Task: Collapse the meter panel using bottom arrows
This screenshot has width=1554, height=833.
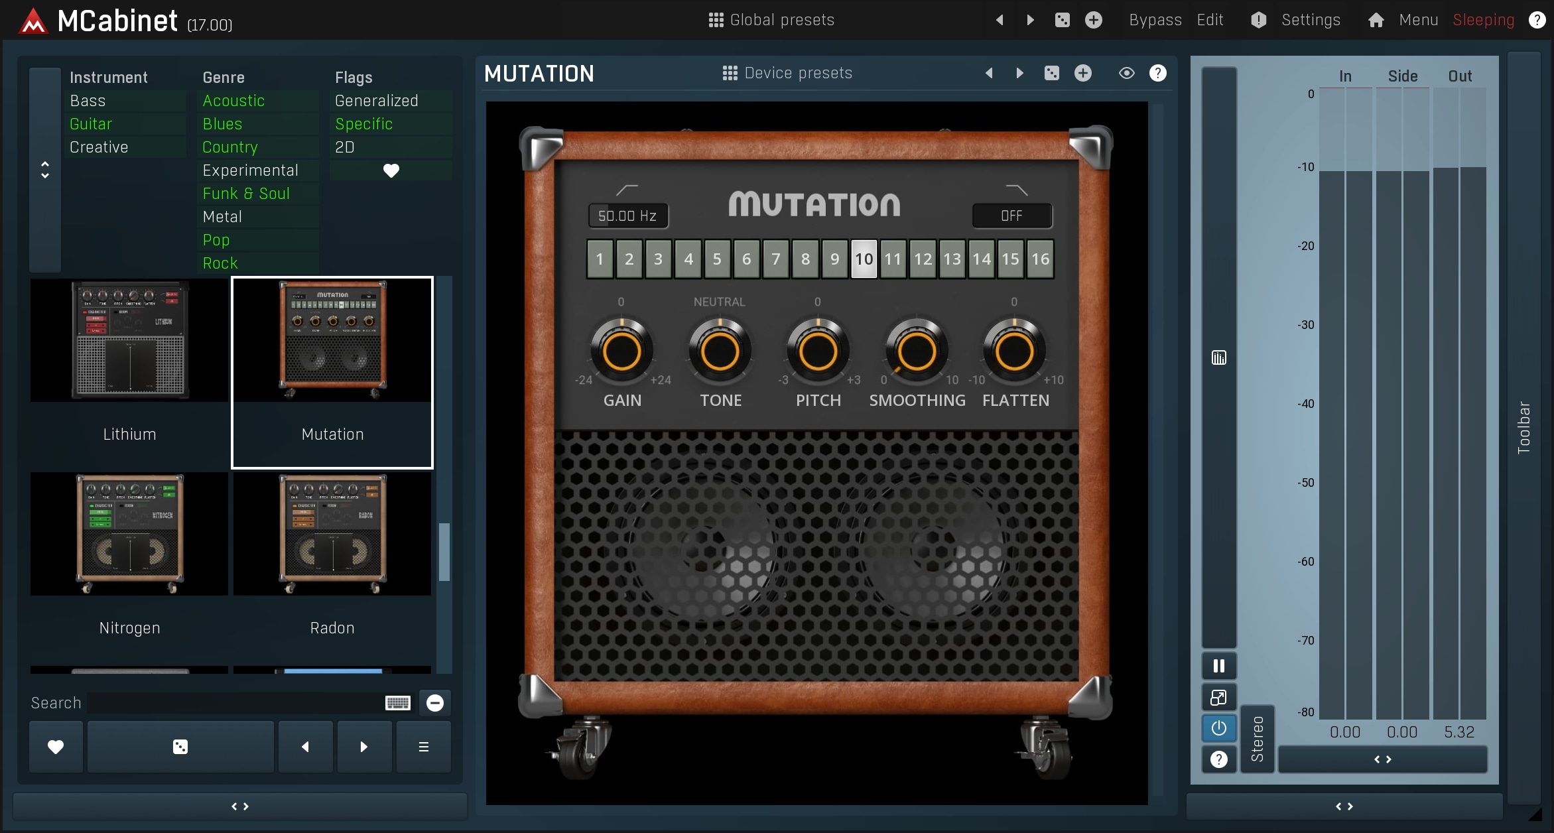Action: tap(1344, 806)
